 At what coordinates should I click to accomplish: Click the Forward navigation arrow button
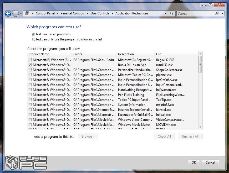pyautogui.click(x=16, y=14)
